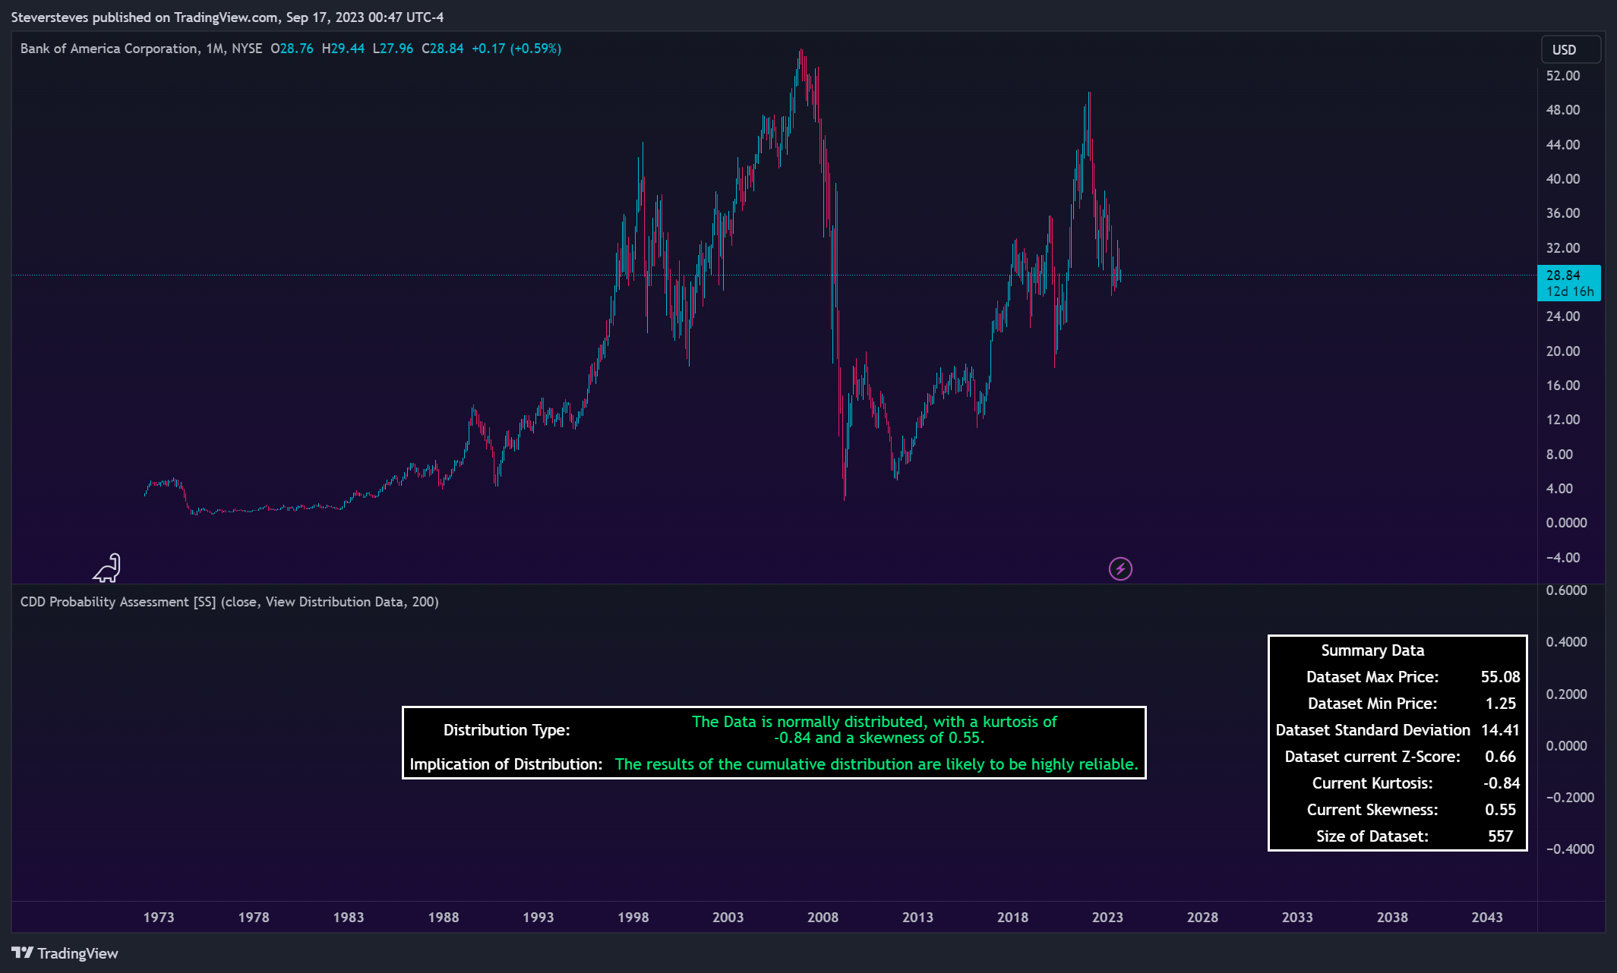Click the change value +0.17 (+0.59%)
The image size is (1617, 973).
point(516,49)
